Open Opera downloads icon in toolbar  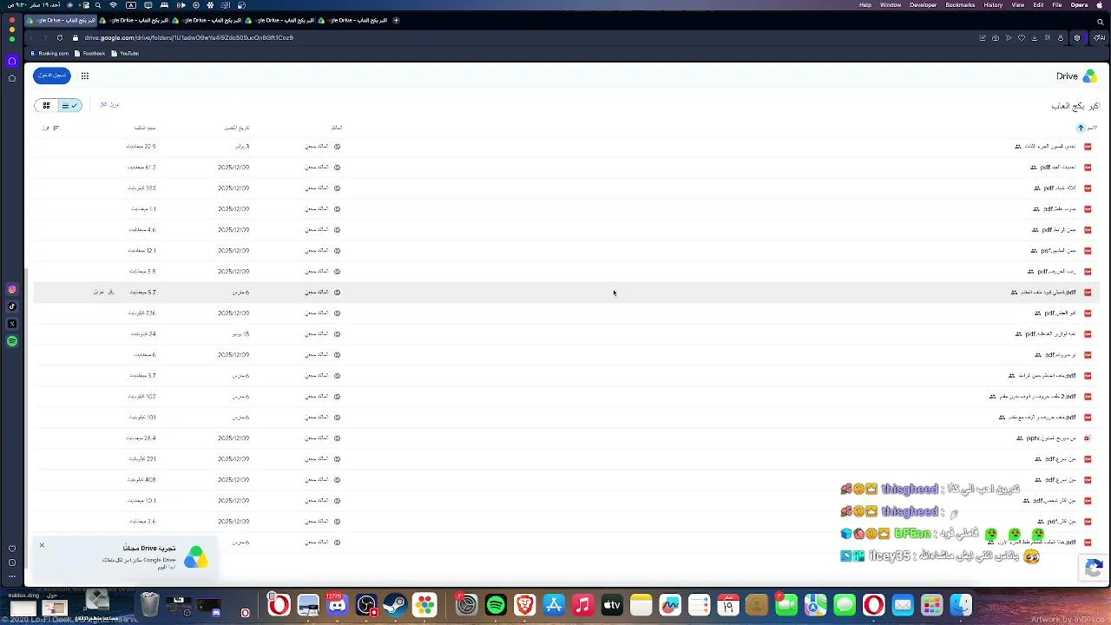point(1034,37)
